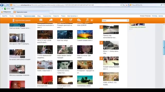The width and height of the screenshot is (165, 92).
Task: Open Наша армия. Клипы-пародии thumbnail
Action: 65,50
